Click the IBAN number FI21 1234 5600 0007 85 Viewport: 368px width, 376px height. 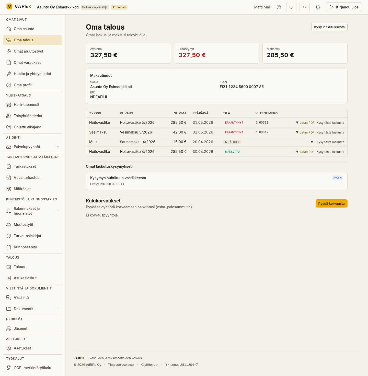pos(242,87)
